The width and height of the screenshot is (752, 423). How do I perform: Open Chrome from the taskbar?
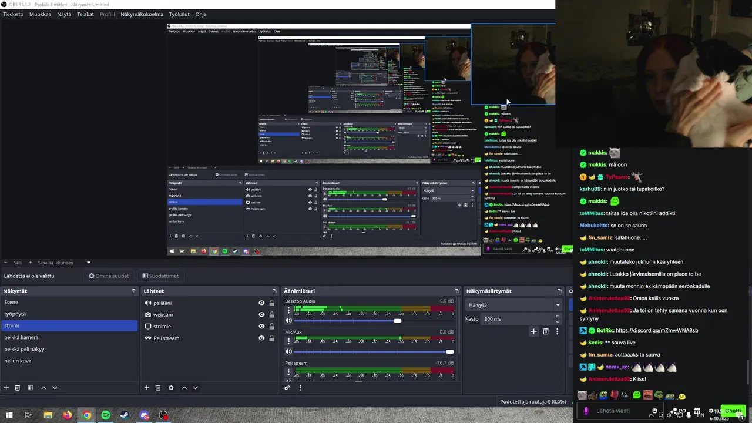(x=86, y=415)
